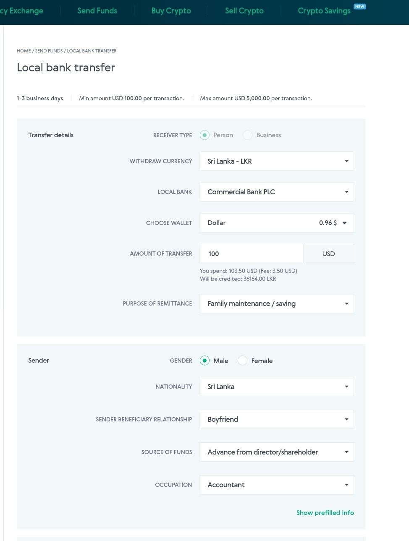Screen dimensions: 409x541
Task: Open the Source of Funds dropdown
Action: coord(277,452)
